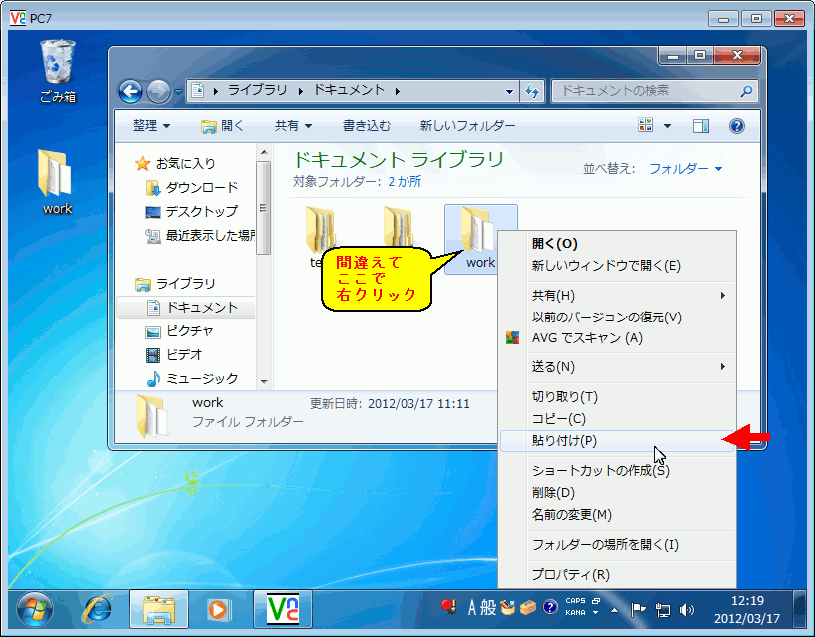Toggle the Preview pane icon
The image size is (815, 637).
pos(701,125)
